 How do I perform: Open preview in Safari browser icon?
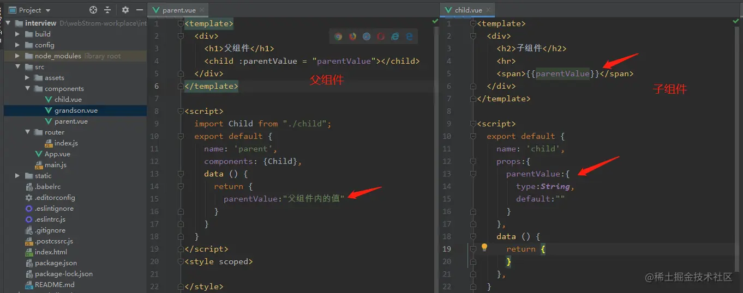coord(367,36)
